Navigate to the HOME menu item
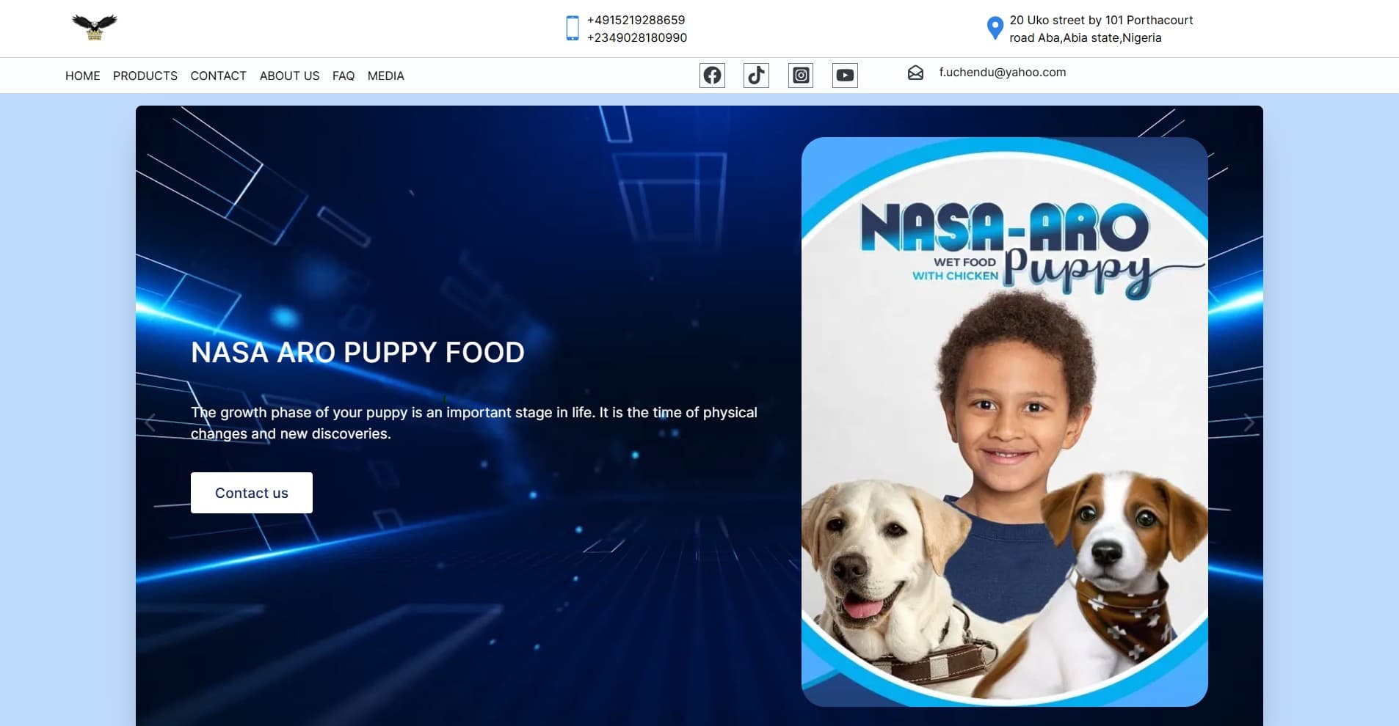 [x=82, y=76]
